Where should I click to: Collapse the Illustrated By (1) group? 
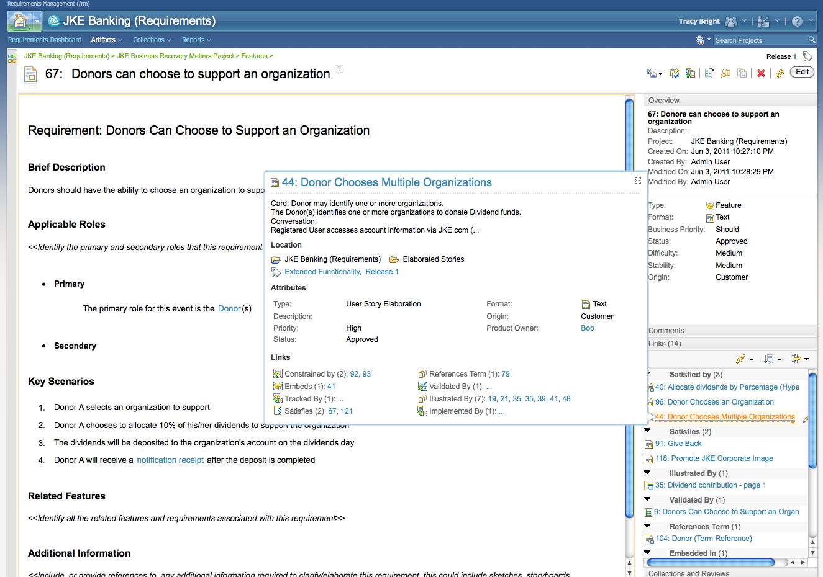click(x=647, y=472)
